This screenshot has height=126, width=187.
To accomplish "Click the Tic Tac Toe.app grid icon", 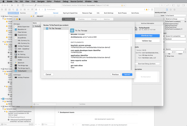I will pos(72,30).
